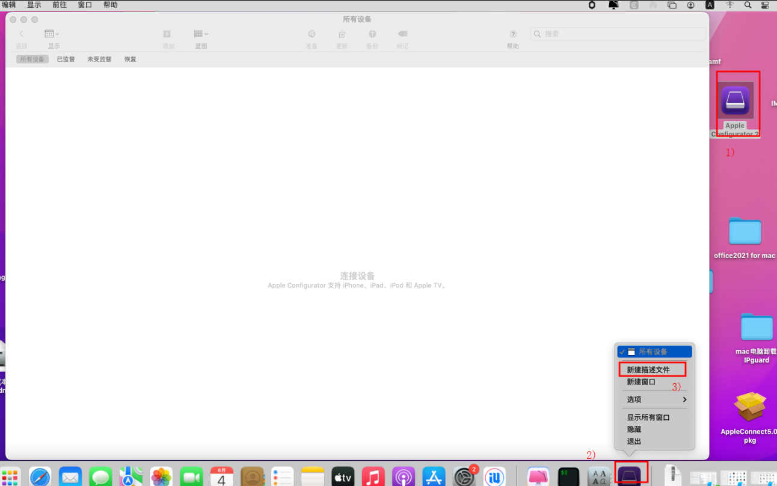
Task: Choose 所有设备 in Dock context menu
Action: 654,352
